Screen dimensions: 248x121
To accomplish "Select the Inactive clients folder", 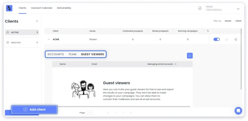I will [x=22, y=42].
